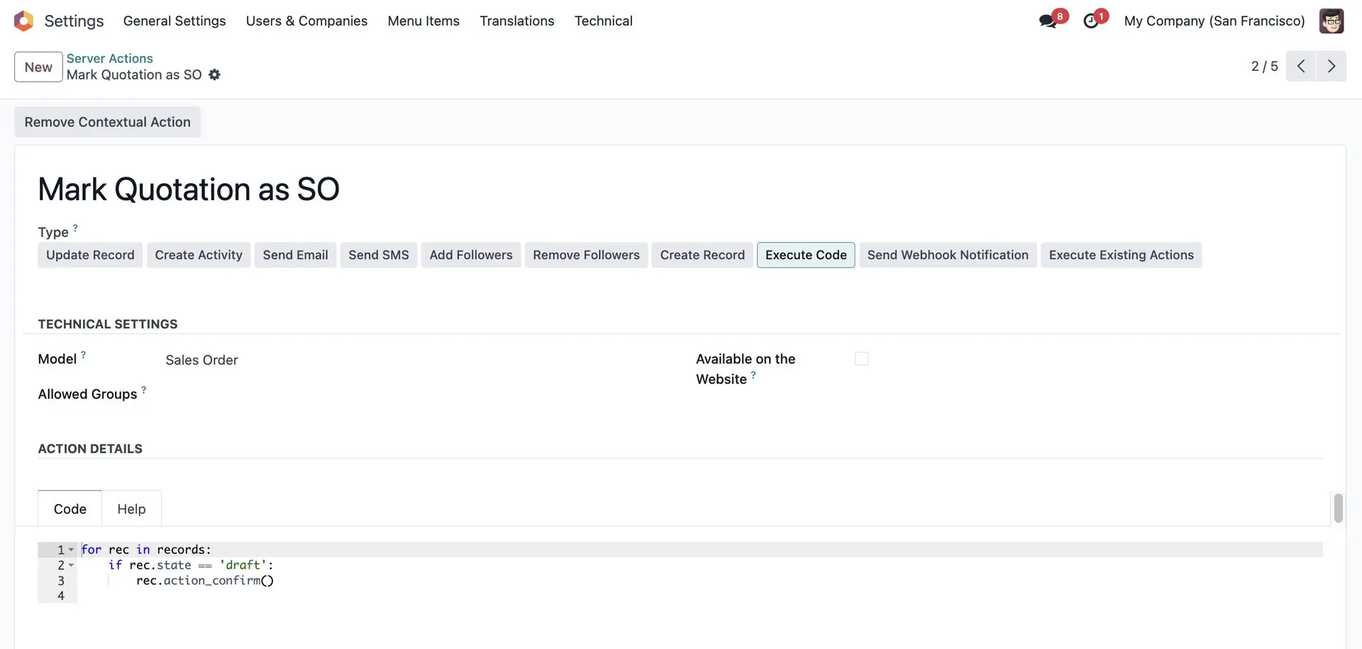The image size is (1362, 649).
Task: Select the Update Record type
Action: 90,255
